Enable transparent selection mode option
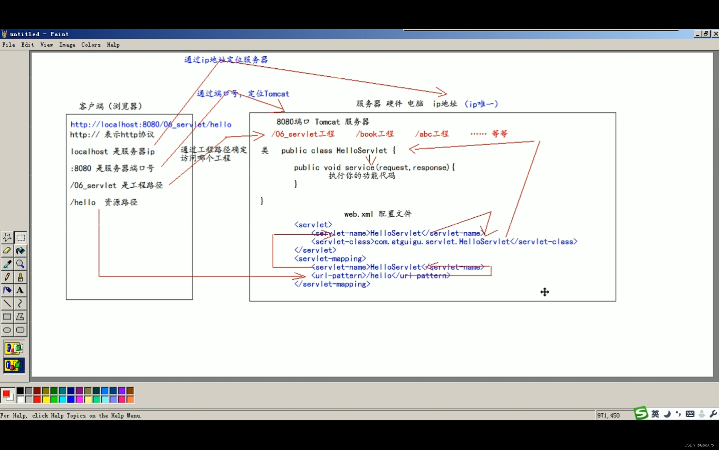 coord(14,365)
